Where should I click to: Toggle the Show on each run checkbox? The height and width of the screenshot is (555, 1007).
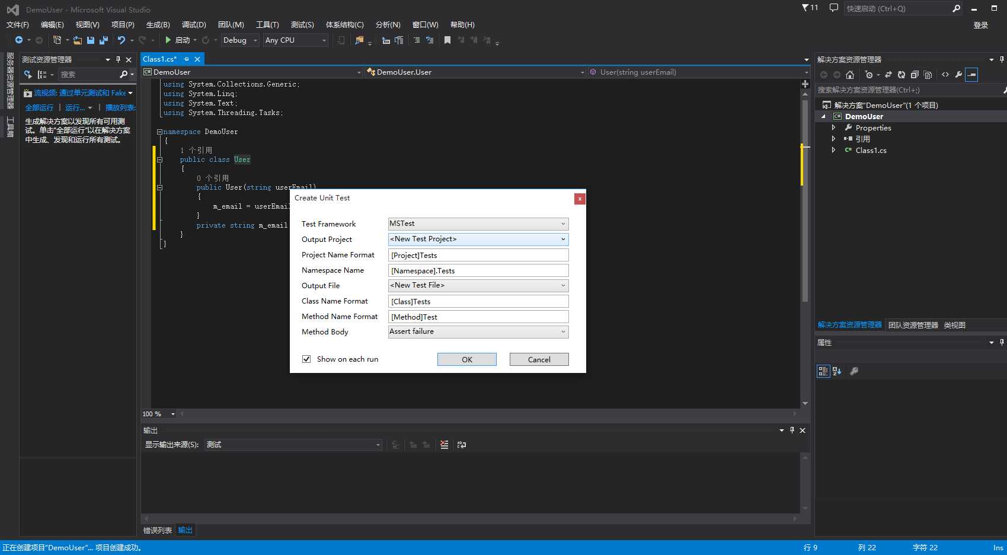(306, 359)
